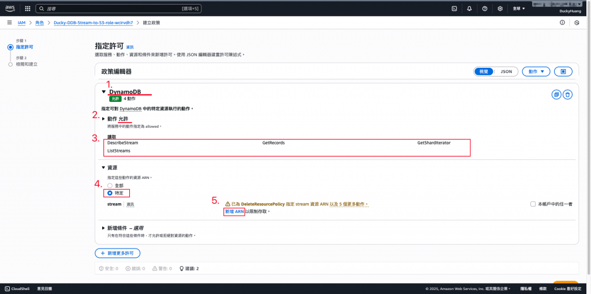Select the 全部 resources radio button
Screen dimensions: 591x294
click(110, 186)
